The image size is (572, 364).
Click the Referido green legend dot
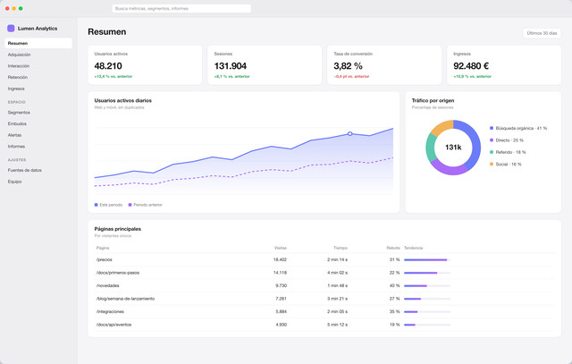[x=492, y=152]
